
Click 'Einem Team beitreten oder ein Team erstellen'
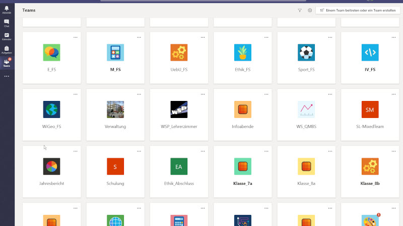(358, 10)
